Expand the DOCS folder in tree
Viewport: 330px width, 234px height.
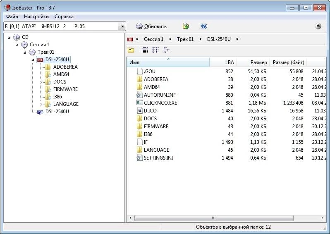[41, 82]
